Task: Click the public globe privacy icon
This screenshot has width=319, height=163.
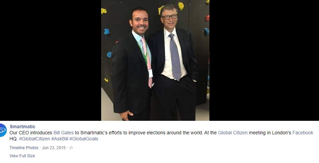Action: 71,148
